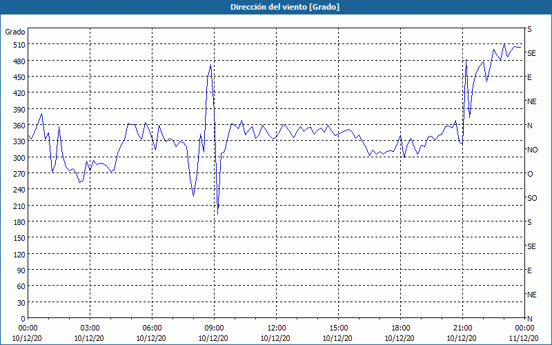Click the 21:00 time axis label
This screenshot has width=552, height=345.
[x=462, y=328]
